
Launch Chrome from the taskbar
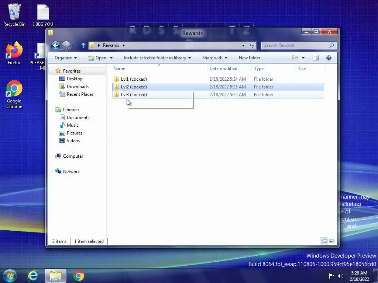[x=79, y=276]
